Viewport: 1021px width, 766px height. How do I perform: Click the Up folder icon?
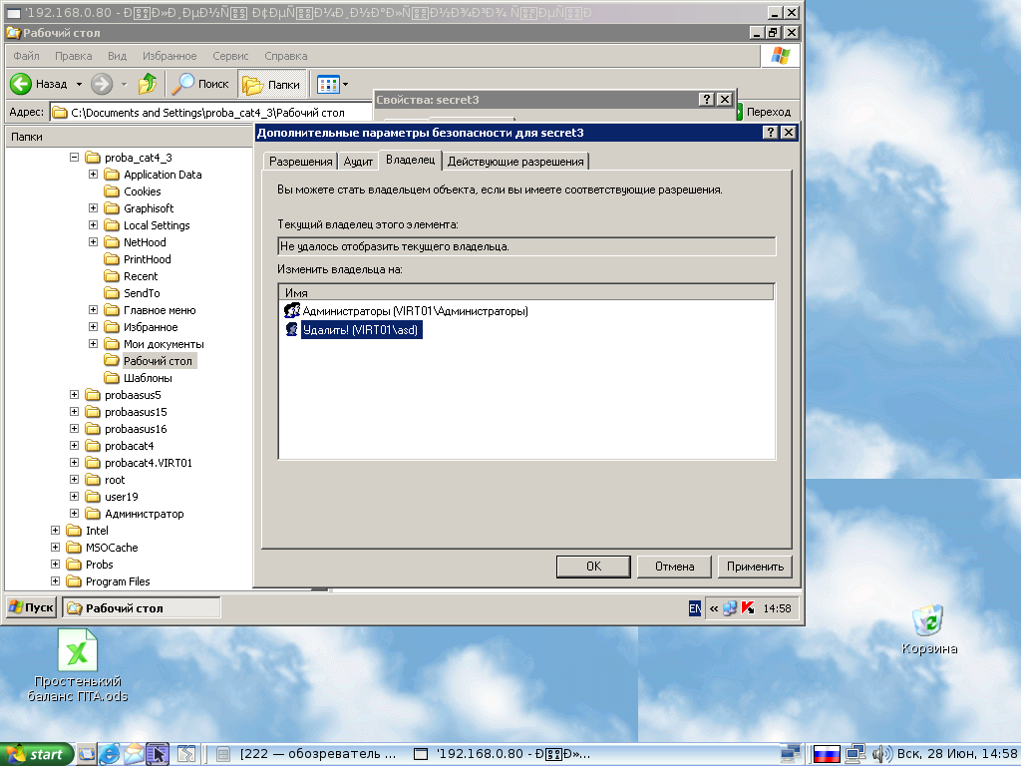[x=148, y=84]
